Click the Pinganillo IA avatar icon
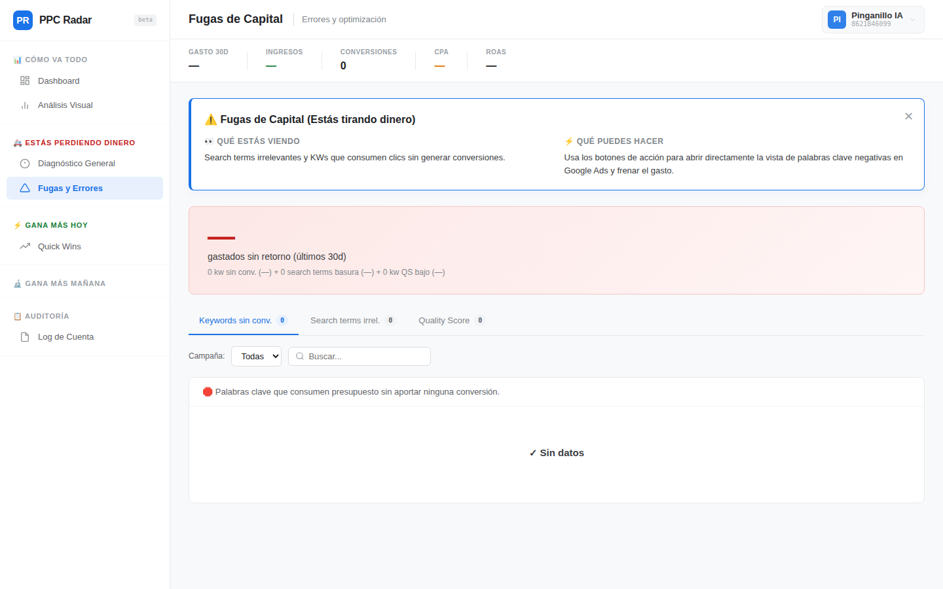 [837, 20]
